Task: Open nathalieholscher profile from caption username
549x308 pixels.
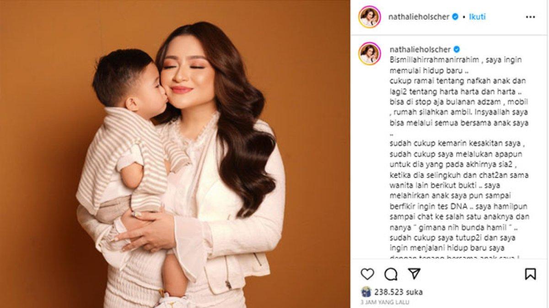Action: [x=419, y=49]
